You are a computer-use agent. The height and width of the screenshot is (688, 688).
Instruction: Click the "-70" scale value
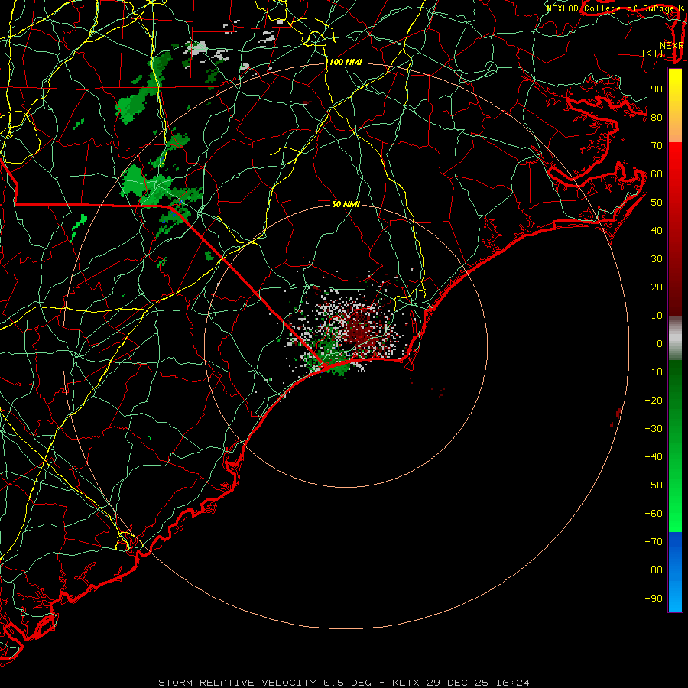[654, 542]
